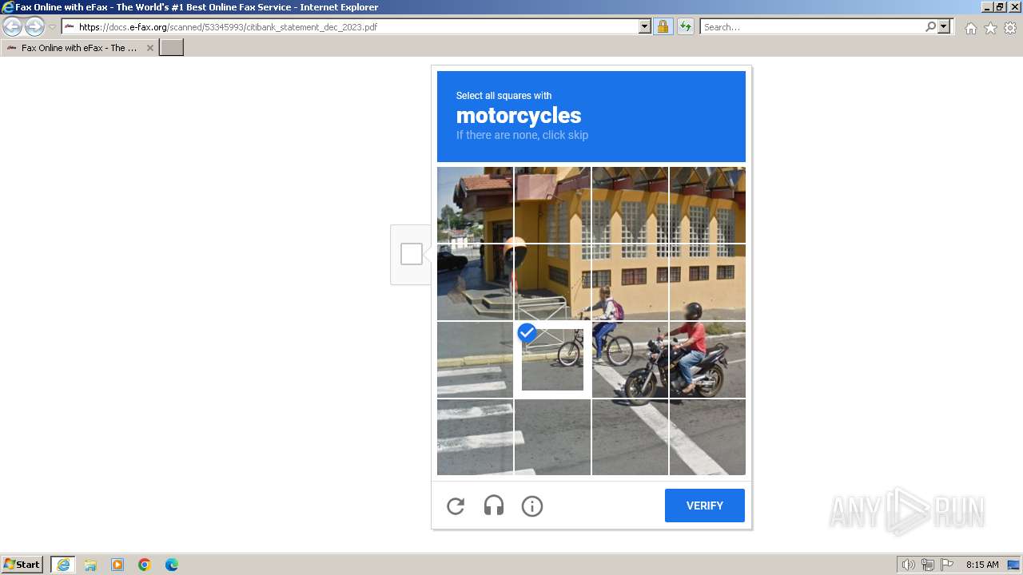Viewport: 1023px width, 575px height.
Task: Expand the address bar history dropdown
Action: (x=645, y=27)
